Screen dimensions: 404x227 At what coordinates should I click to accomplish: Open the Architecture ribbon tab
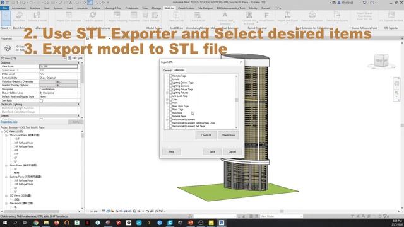(19, 8)
